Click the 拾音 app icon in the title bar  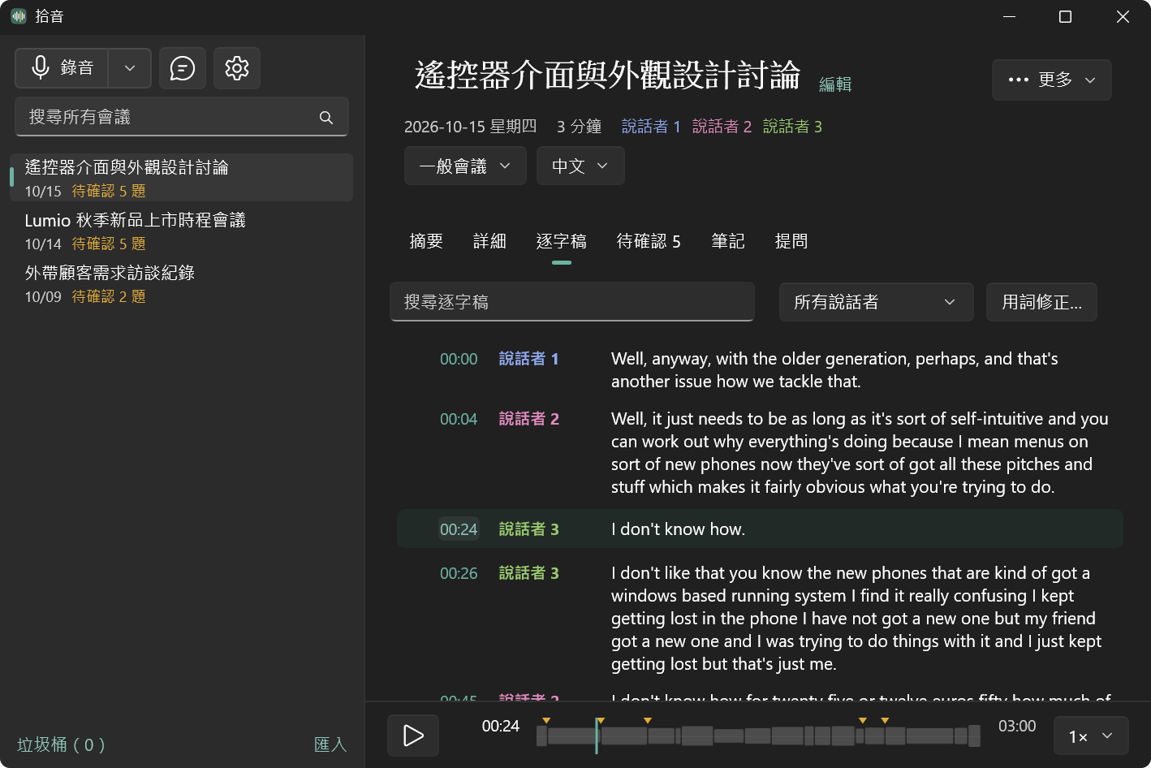19,16
